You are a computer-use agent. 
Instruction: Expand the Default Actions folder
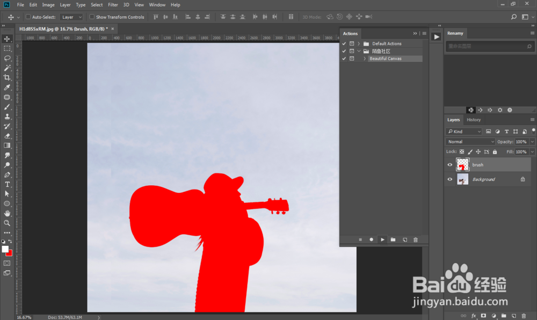point(359,43)
